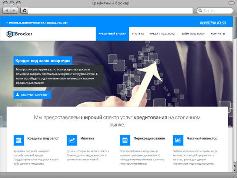Click the scrollbar down arrow
Screen dimensions: 237x178
click(235, 170)
